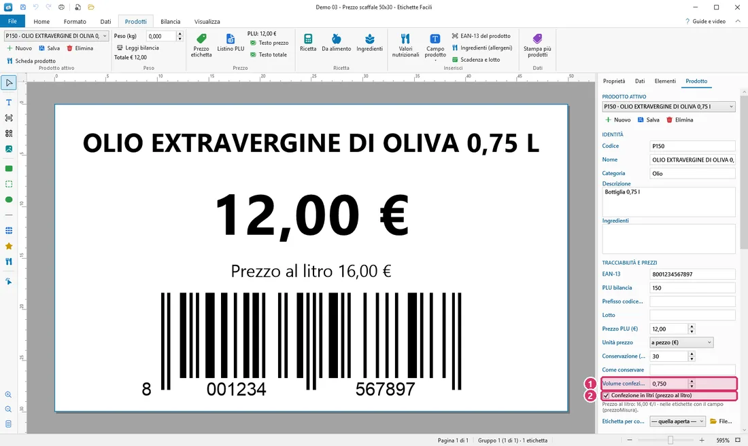Collapse the ribbon with top-right chevron

tap(738, 21)
